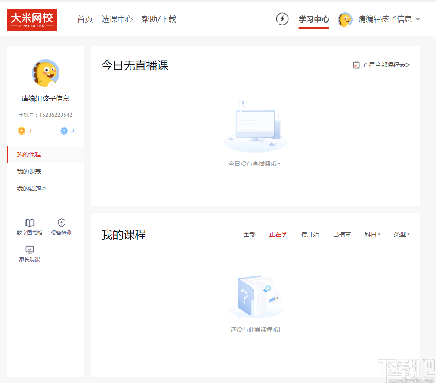Switch to the 学习中心 tab
Viewport: 436px width, 383px height.
point(314,19)
